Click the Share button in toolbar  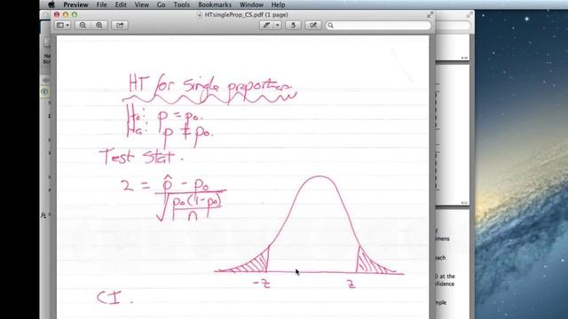(x=120, y=25)
